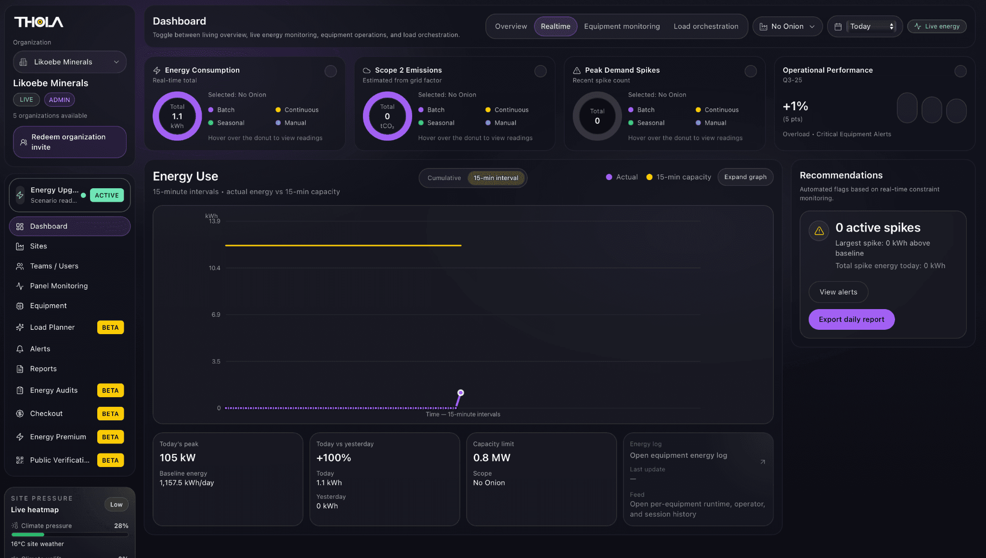Screen dimensions: 986x558
Task: Open the energy log arrow icon
Action: pos(763,462)
